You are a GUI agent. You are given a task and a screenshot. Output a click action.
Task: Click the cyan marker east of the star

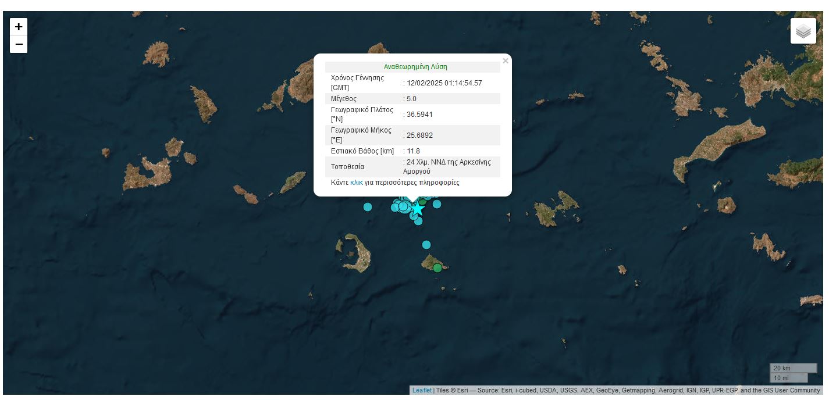437,204
